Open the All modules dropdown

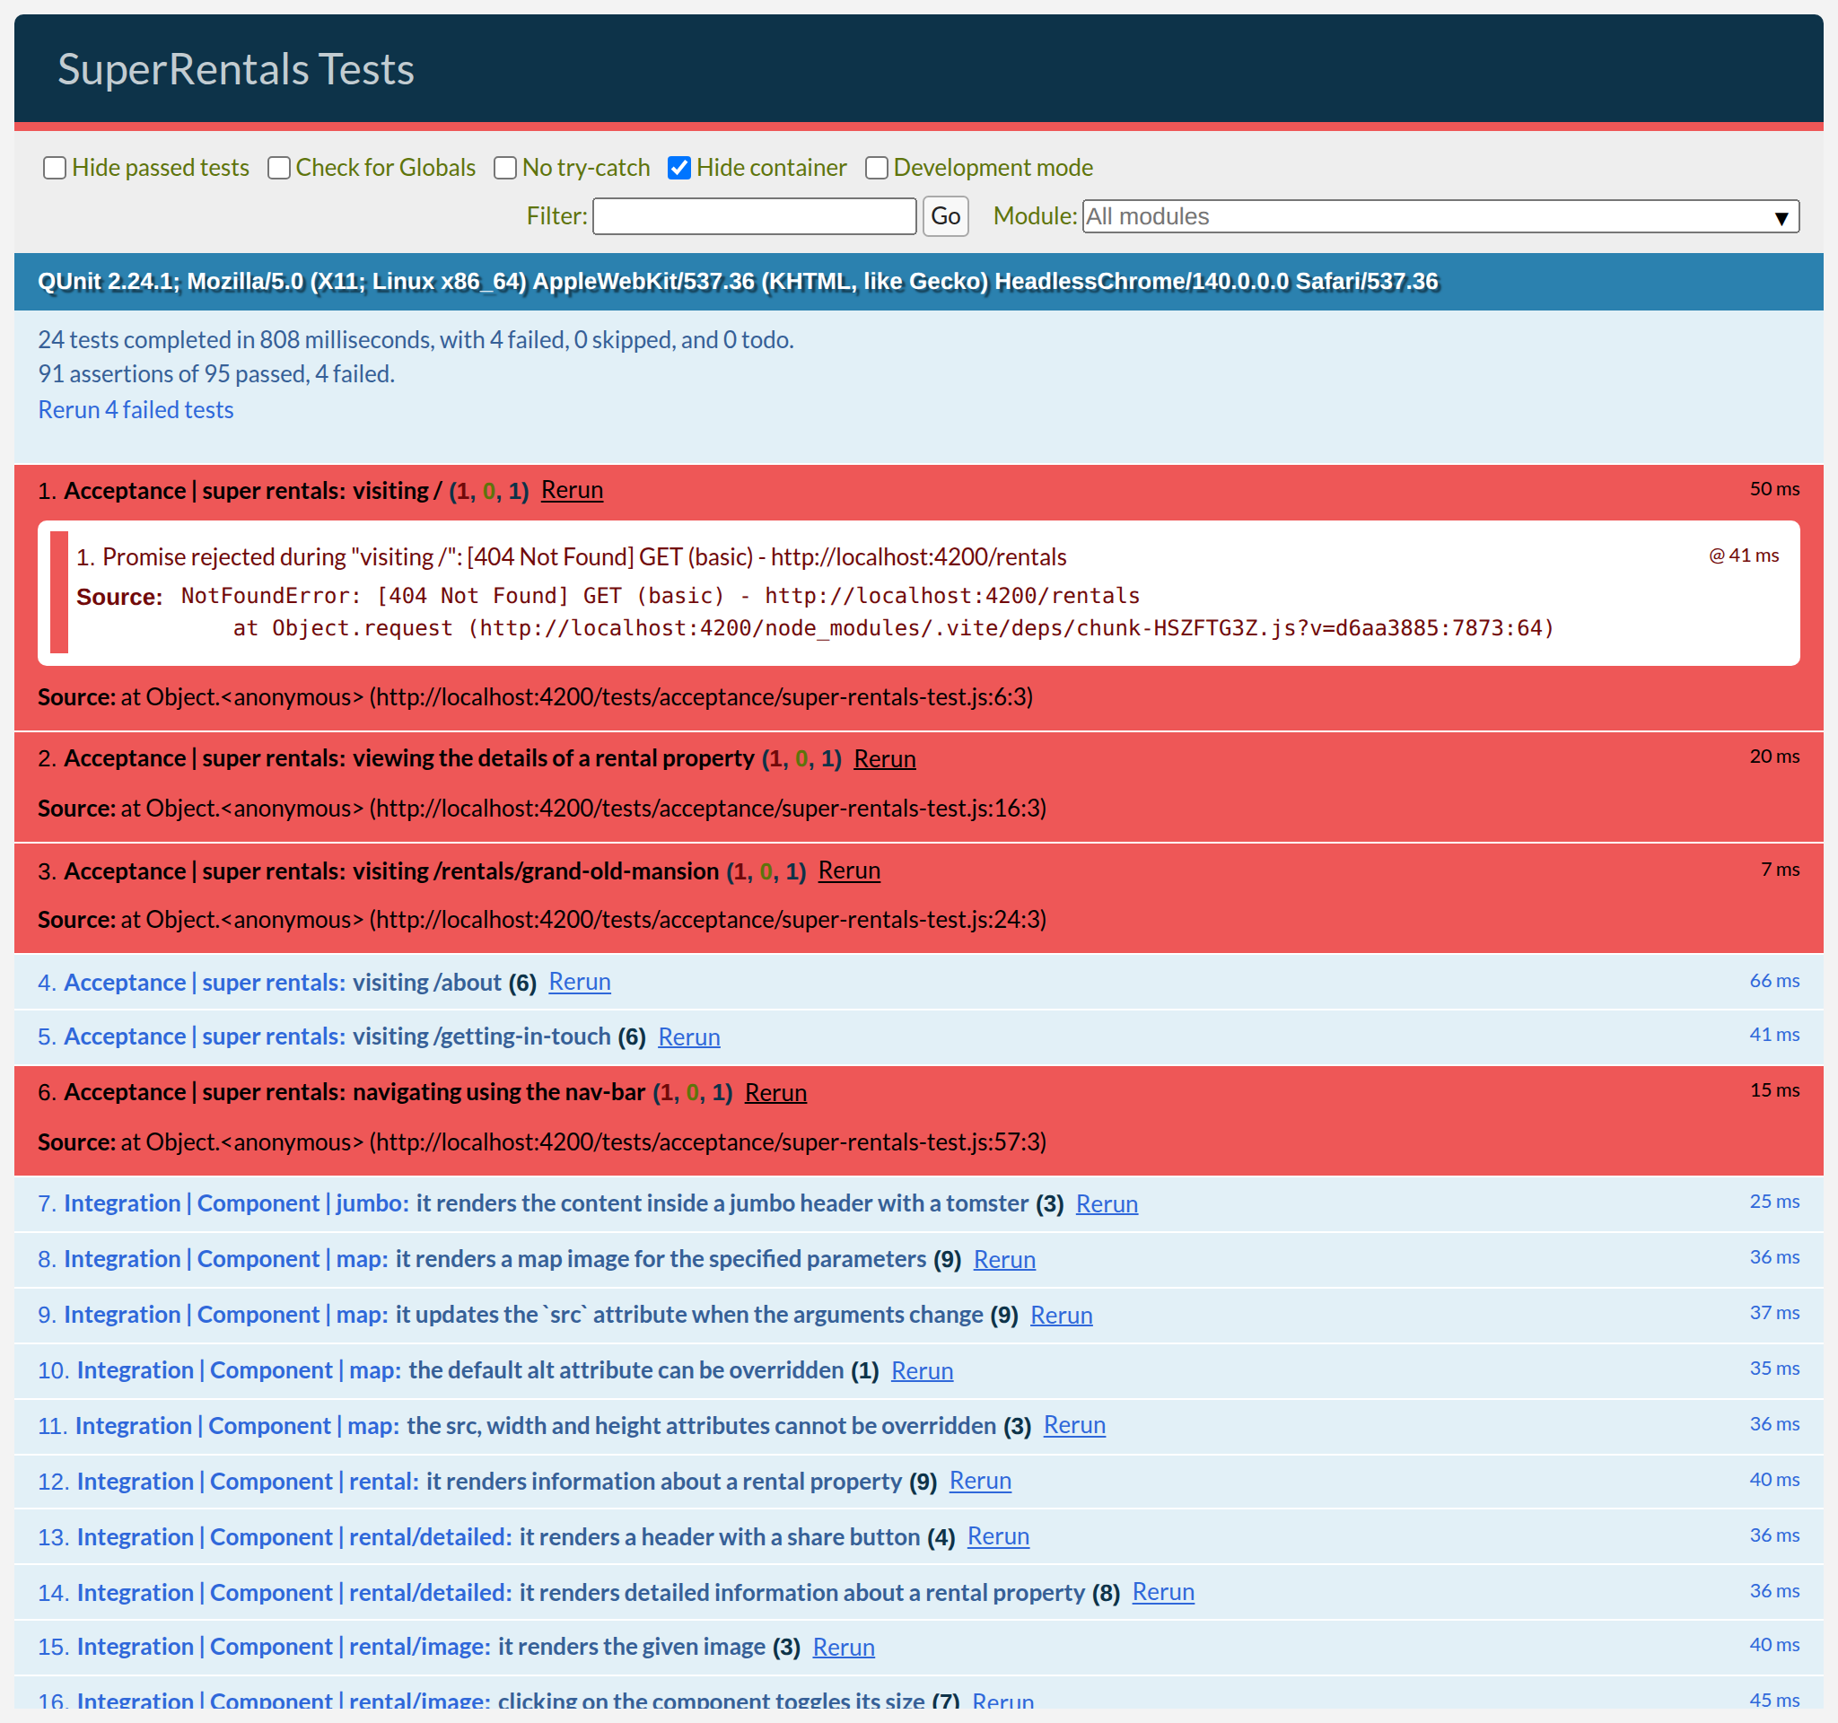pos(1440,216)
